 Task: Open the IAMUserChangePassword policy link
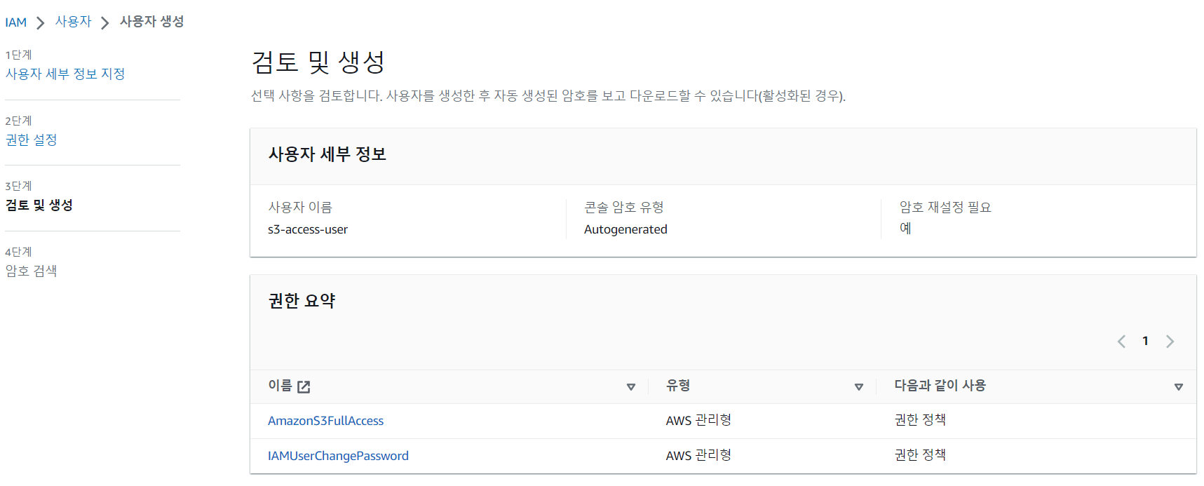pos(338,456)
